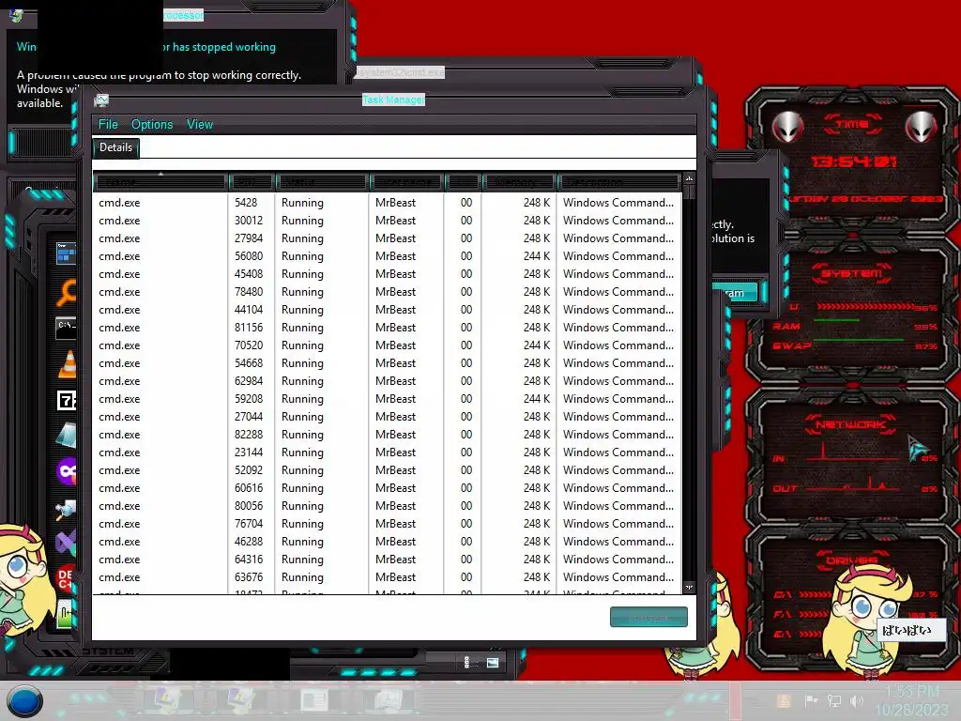The image size is (961, 721).
Task: Select the process with PID 62984
Action: coord(387,381)
